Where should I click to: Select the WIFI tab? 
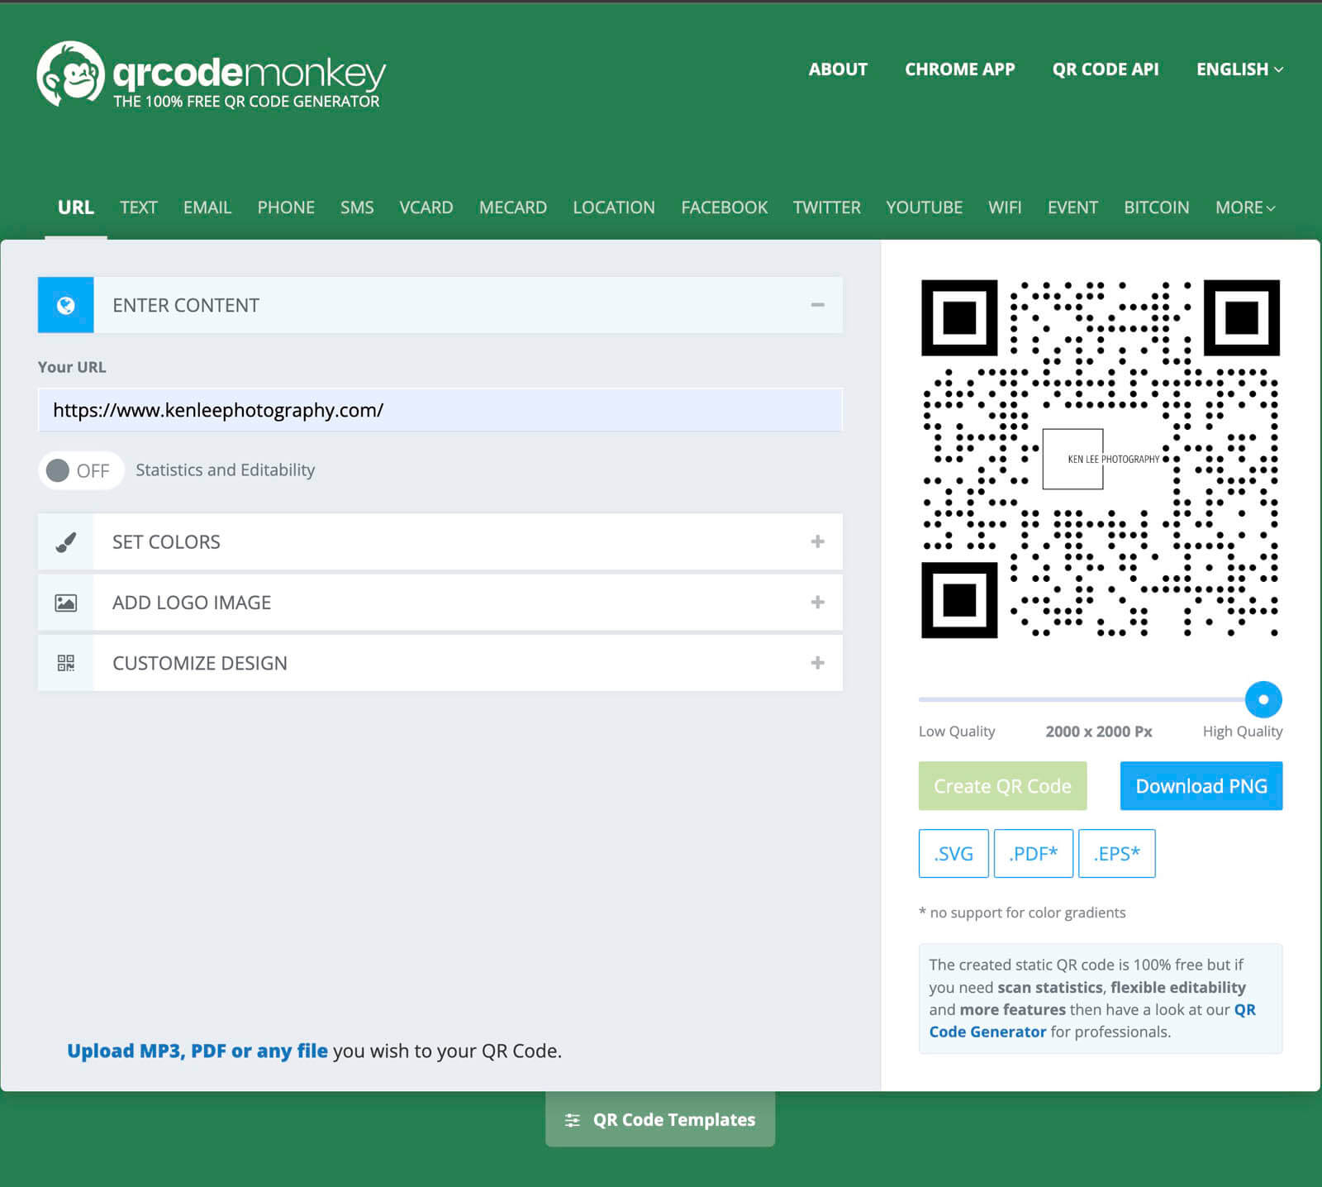tap(1005, 207)
